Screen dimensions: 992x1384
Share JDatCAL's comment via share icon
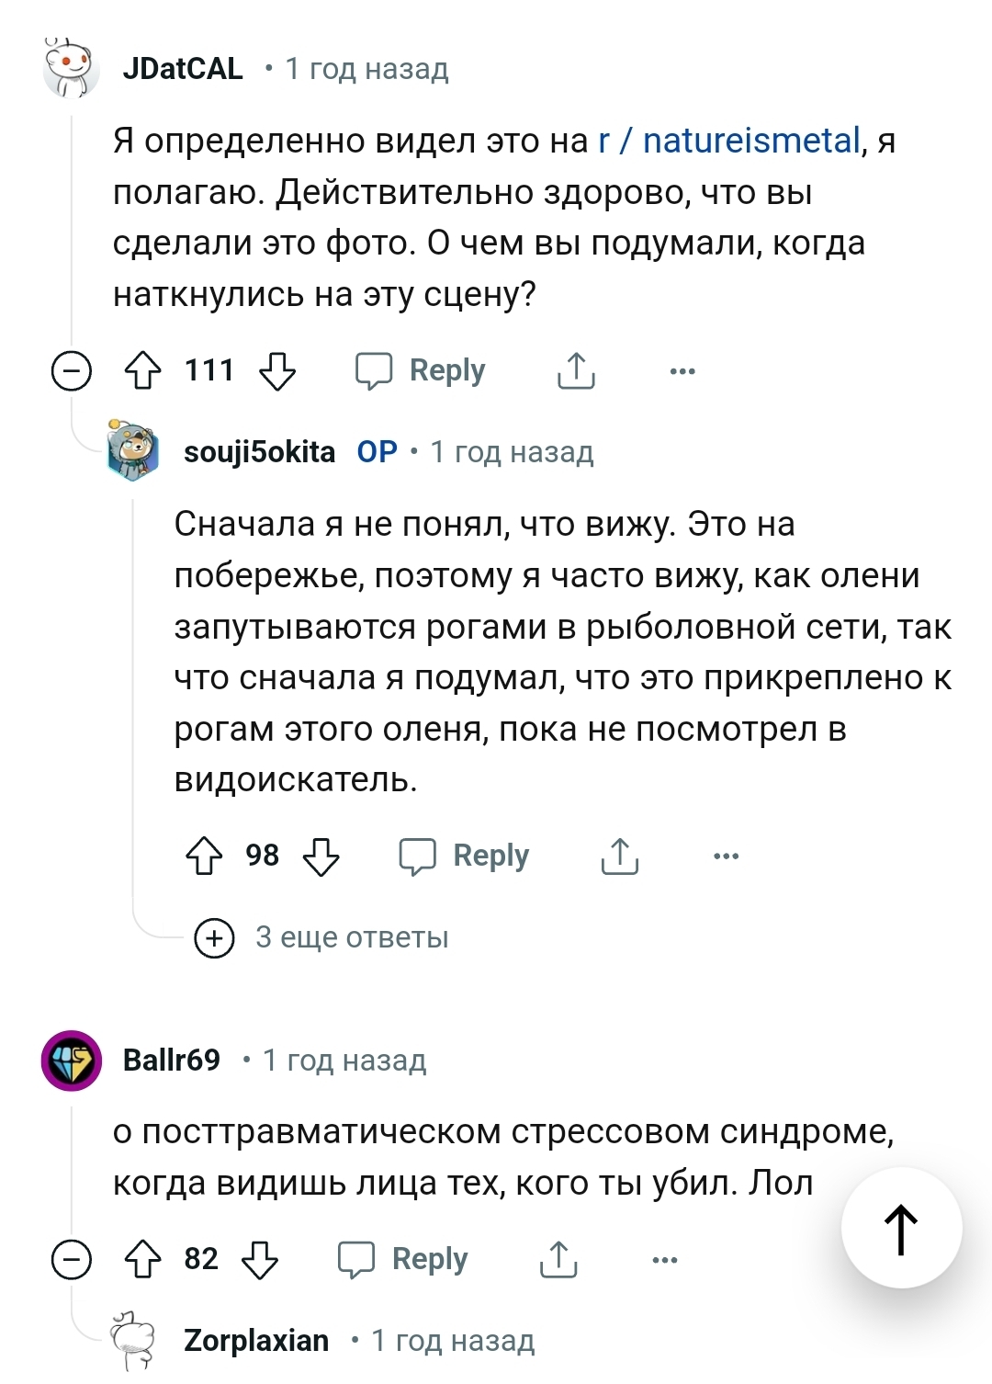(x=576, y=371)
